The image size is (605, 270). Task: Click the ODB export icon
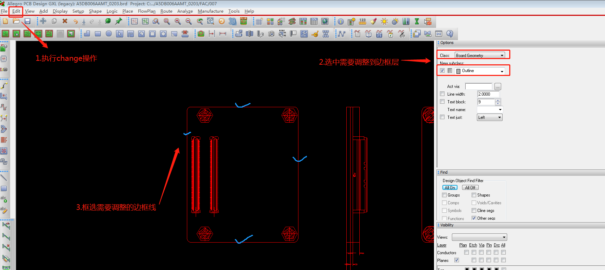239,34
